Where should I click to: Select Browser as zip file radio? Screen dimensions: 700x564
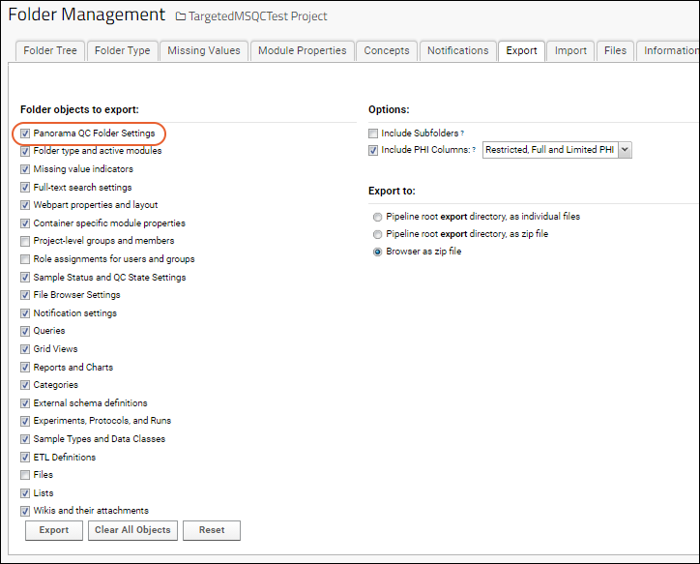[x=377, y=252]
